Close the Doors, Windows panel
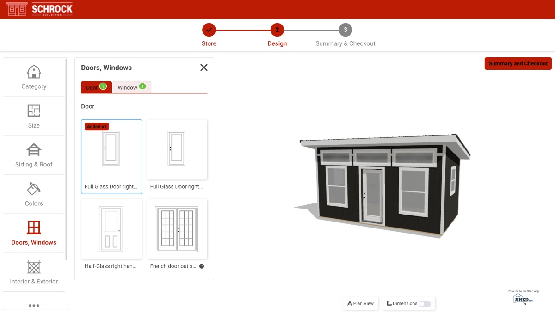555x314 pixels. point(203,68)
